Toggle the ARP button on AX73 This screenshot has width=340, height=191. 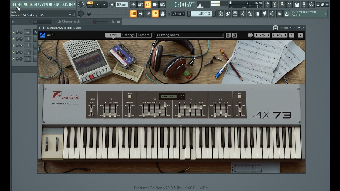tap(240, 97)
